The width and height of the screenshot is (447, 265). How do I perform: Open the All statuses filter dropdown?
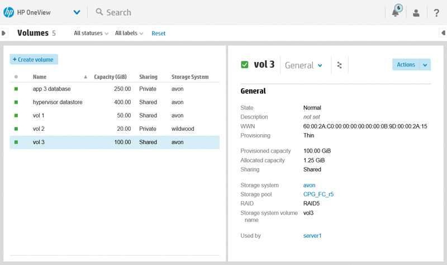click(x=92, y=34)
